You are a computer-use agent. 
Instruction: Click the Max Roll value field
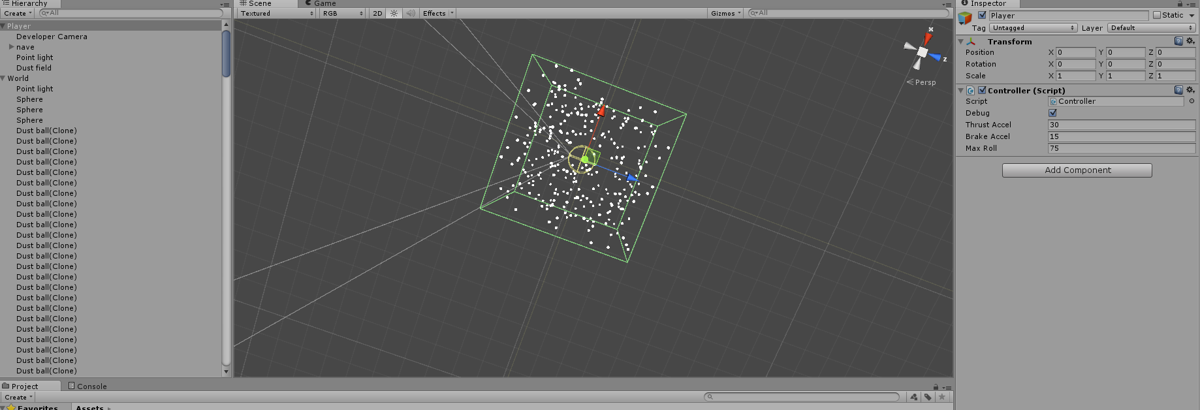click(1122, 148)
